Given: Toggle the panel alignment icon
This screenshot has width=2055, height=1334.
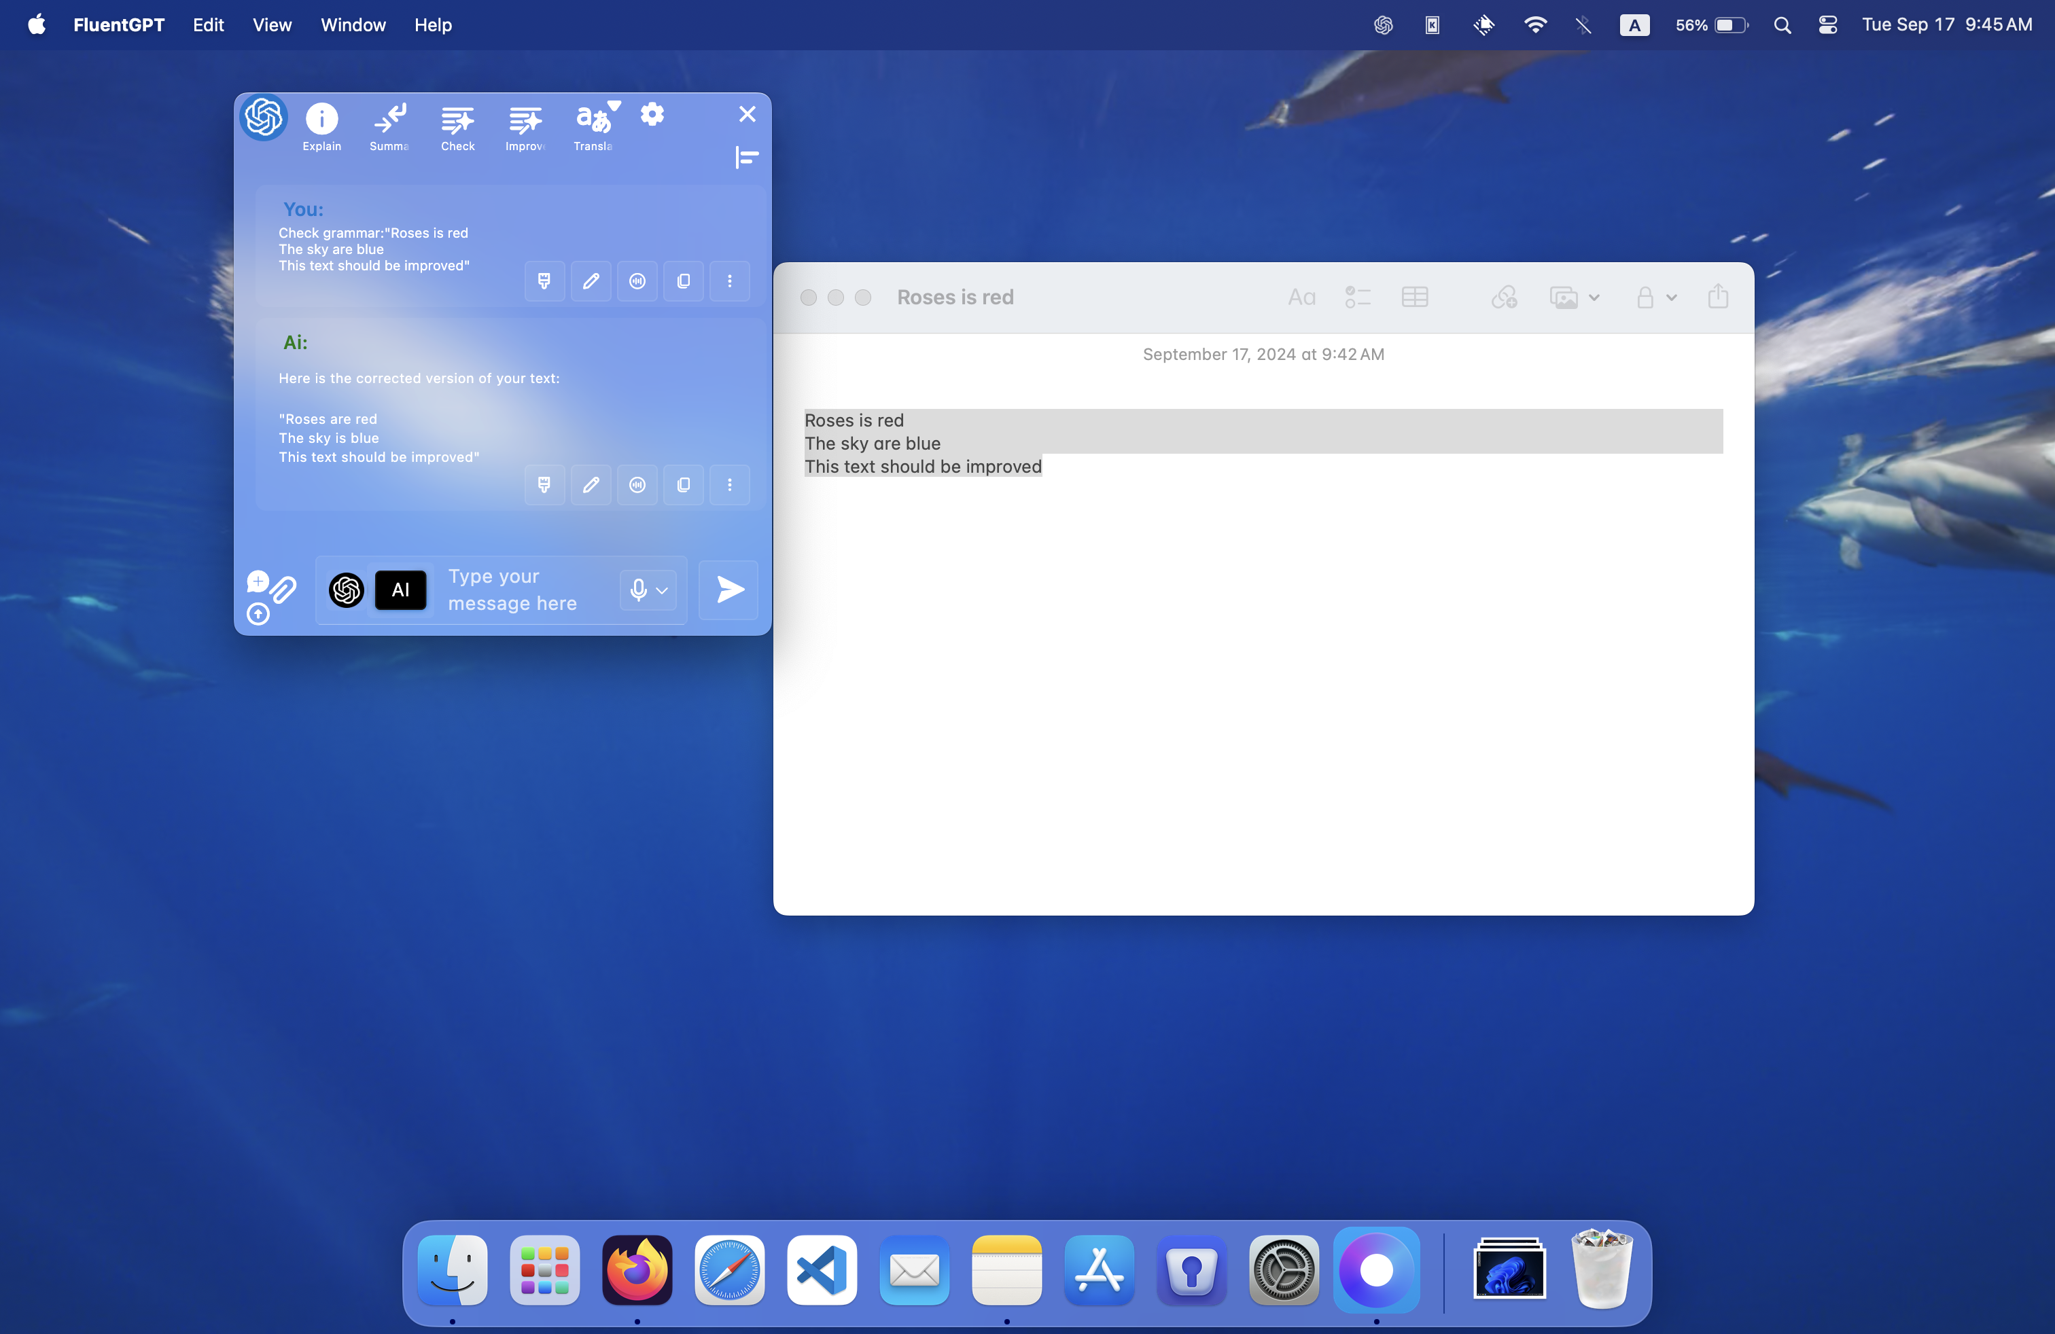Looking at the screenshot, I should (746, 157).
